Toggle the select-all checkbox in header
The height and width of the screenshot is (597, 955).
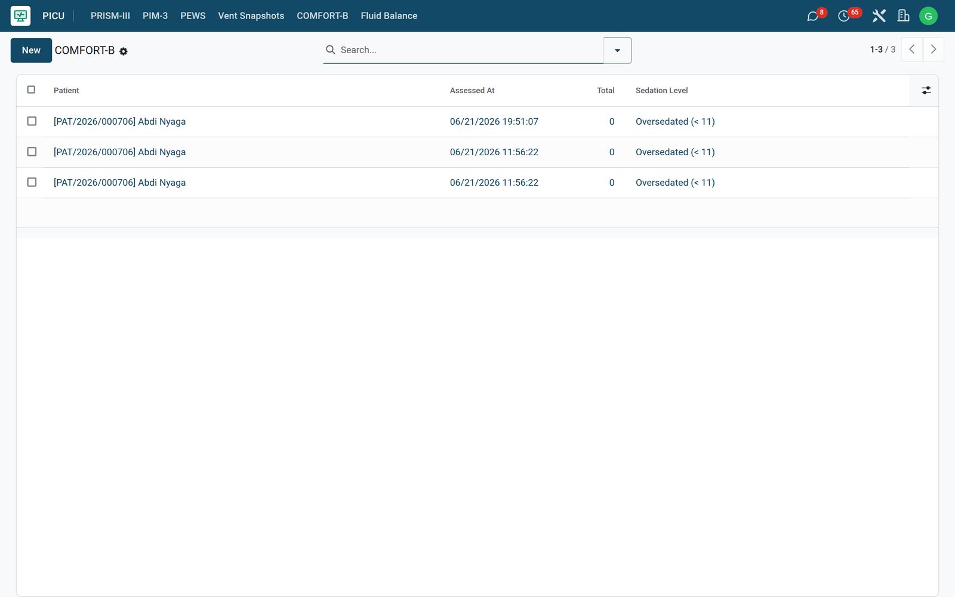point(32,90)
